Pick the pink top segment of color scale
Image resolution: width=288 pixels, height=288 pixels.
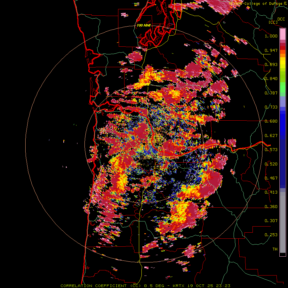pyautogui.click(x=283, y=34)
